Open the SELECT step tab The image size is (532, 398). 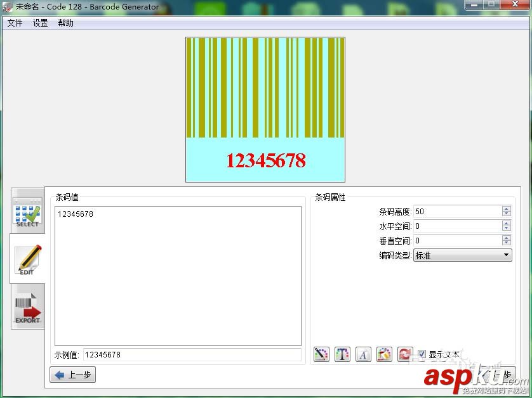[27, 212]
